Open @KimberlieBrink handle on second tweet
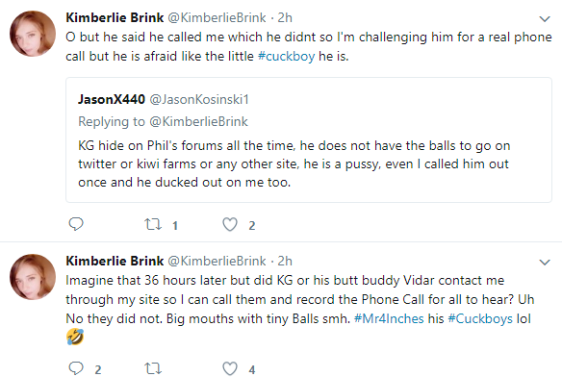The height and width of the screenshot is (377, 562). [217, 261]
